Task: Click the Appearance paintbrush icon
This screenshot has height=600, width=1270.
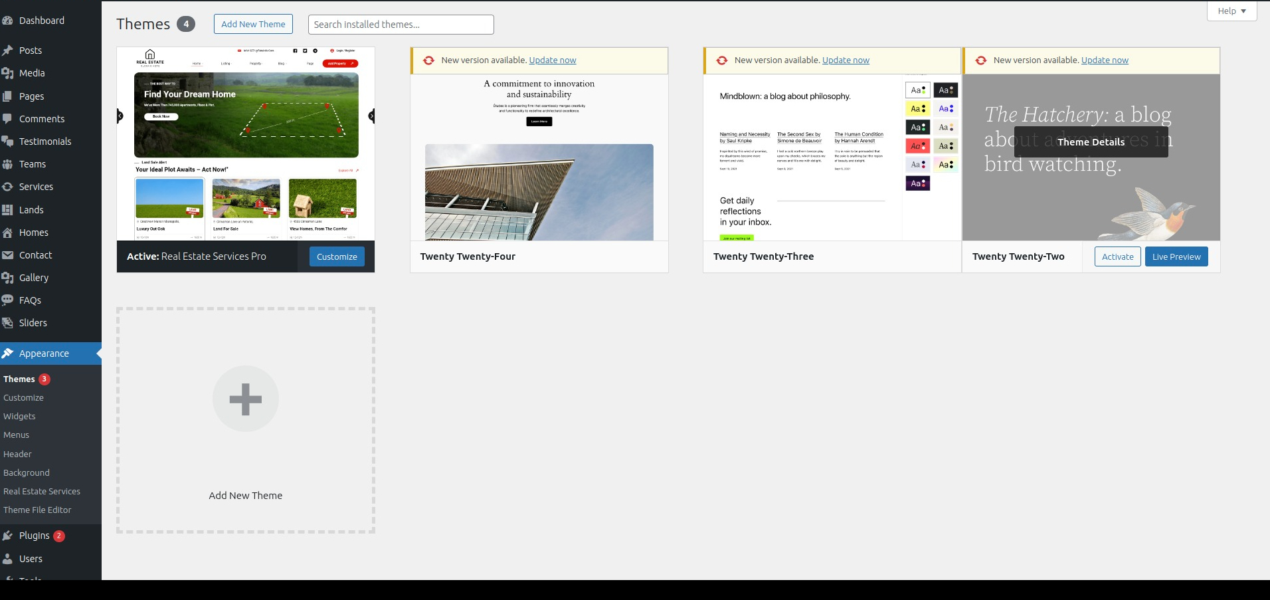Action: 7,353
